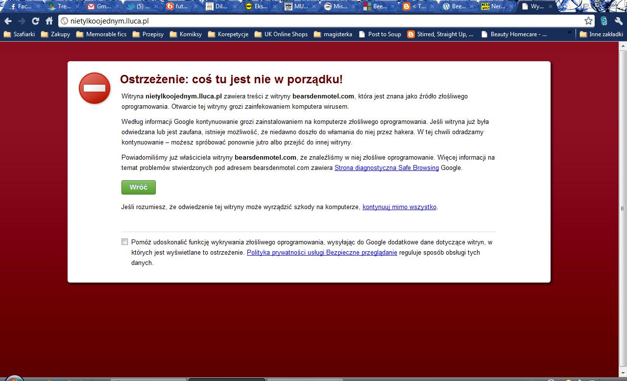The height and width of the screenshot is (381, 627).
Task: Open the Szafiarki bookmark folder
Action: click(x=19, y=34)
